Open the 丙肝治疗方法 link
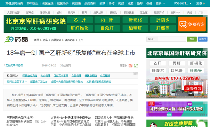Viewport: 210px width, 127px height. (x=30, y=76)
